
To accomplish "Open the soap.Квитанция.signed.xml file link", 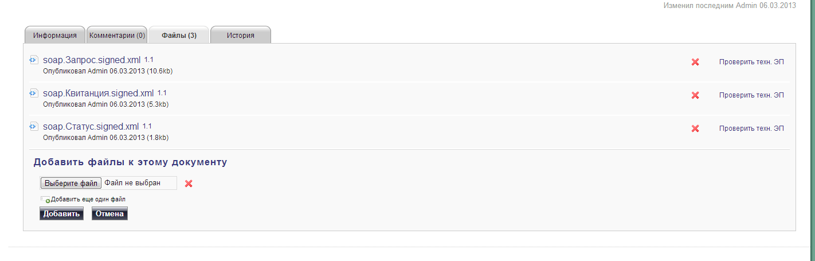I will [99, 94].
